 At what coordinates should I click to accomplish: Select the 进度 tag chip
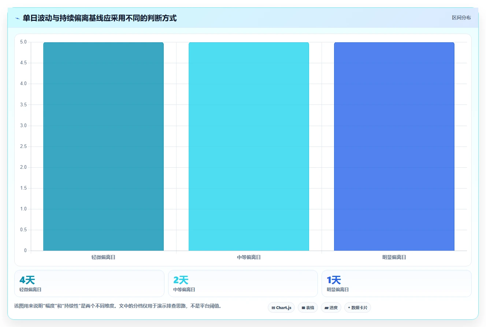[x=331, y=308]
